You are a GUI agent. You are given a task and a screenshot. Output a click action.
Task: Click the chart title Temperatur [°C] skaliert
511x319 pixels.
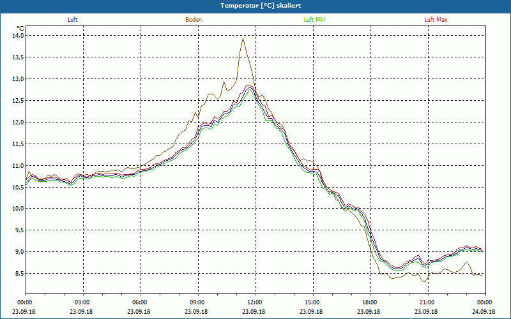[x=261, y=6]
